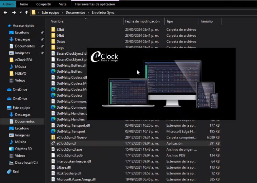The width and height of the screenshot is (257, 183).
Task: Click Enrolador Sync in address bar
Action: click(103, 12)
